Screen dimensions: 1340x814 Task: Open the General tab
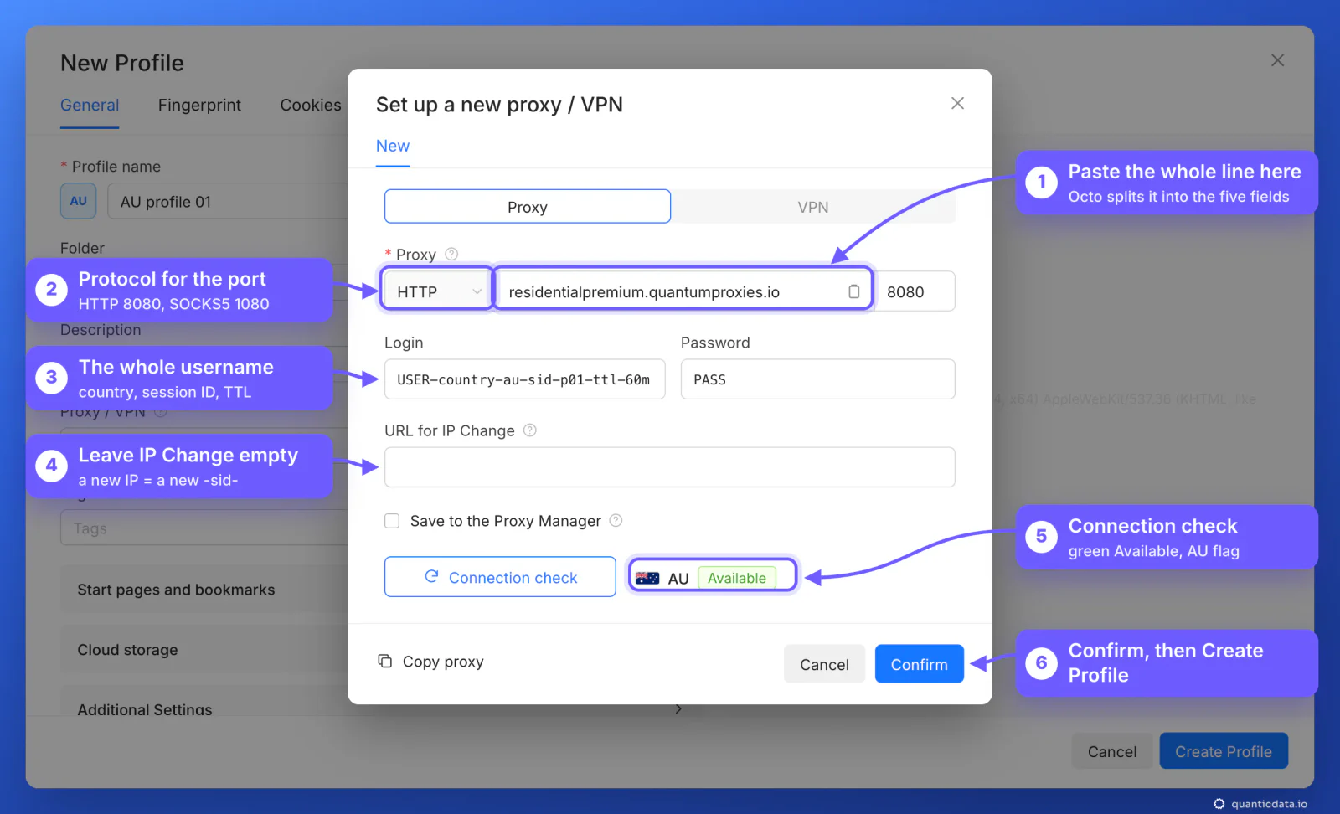click(x=90, y=106)
